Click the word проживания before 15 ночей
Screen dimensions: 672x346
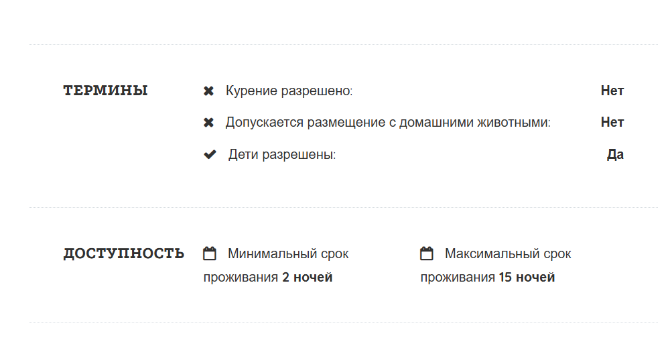(x=458, y=278)
